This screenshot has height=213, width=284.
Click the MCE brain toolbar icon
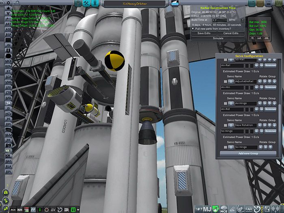[224, 209]
